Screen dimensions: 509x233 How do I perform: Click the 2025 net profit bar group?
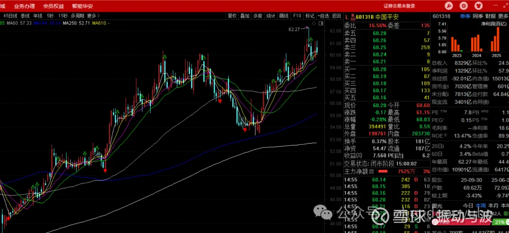(496, 39)
